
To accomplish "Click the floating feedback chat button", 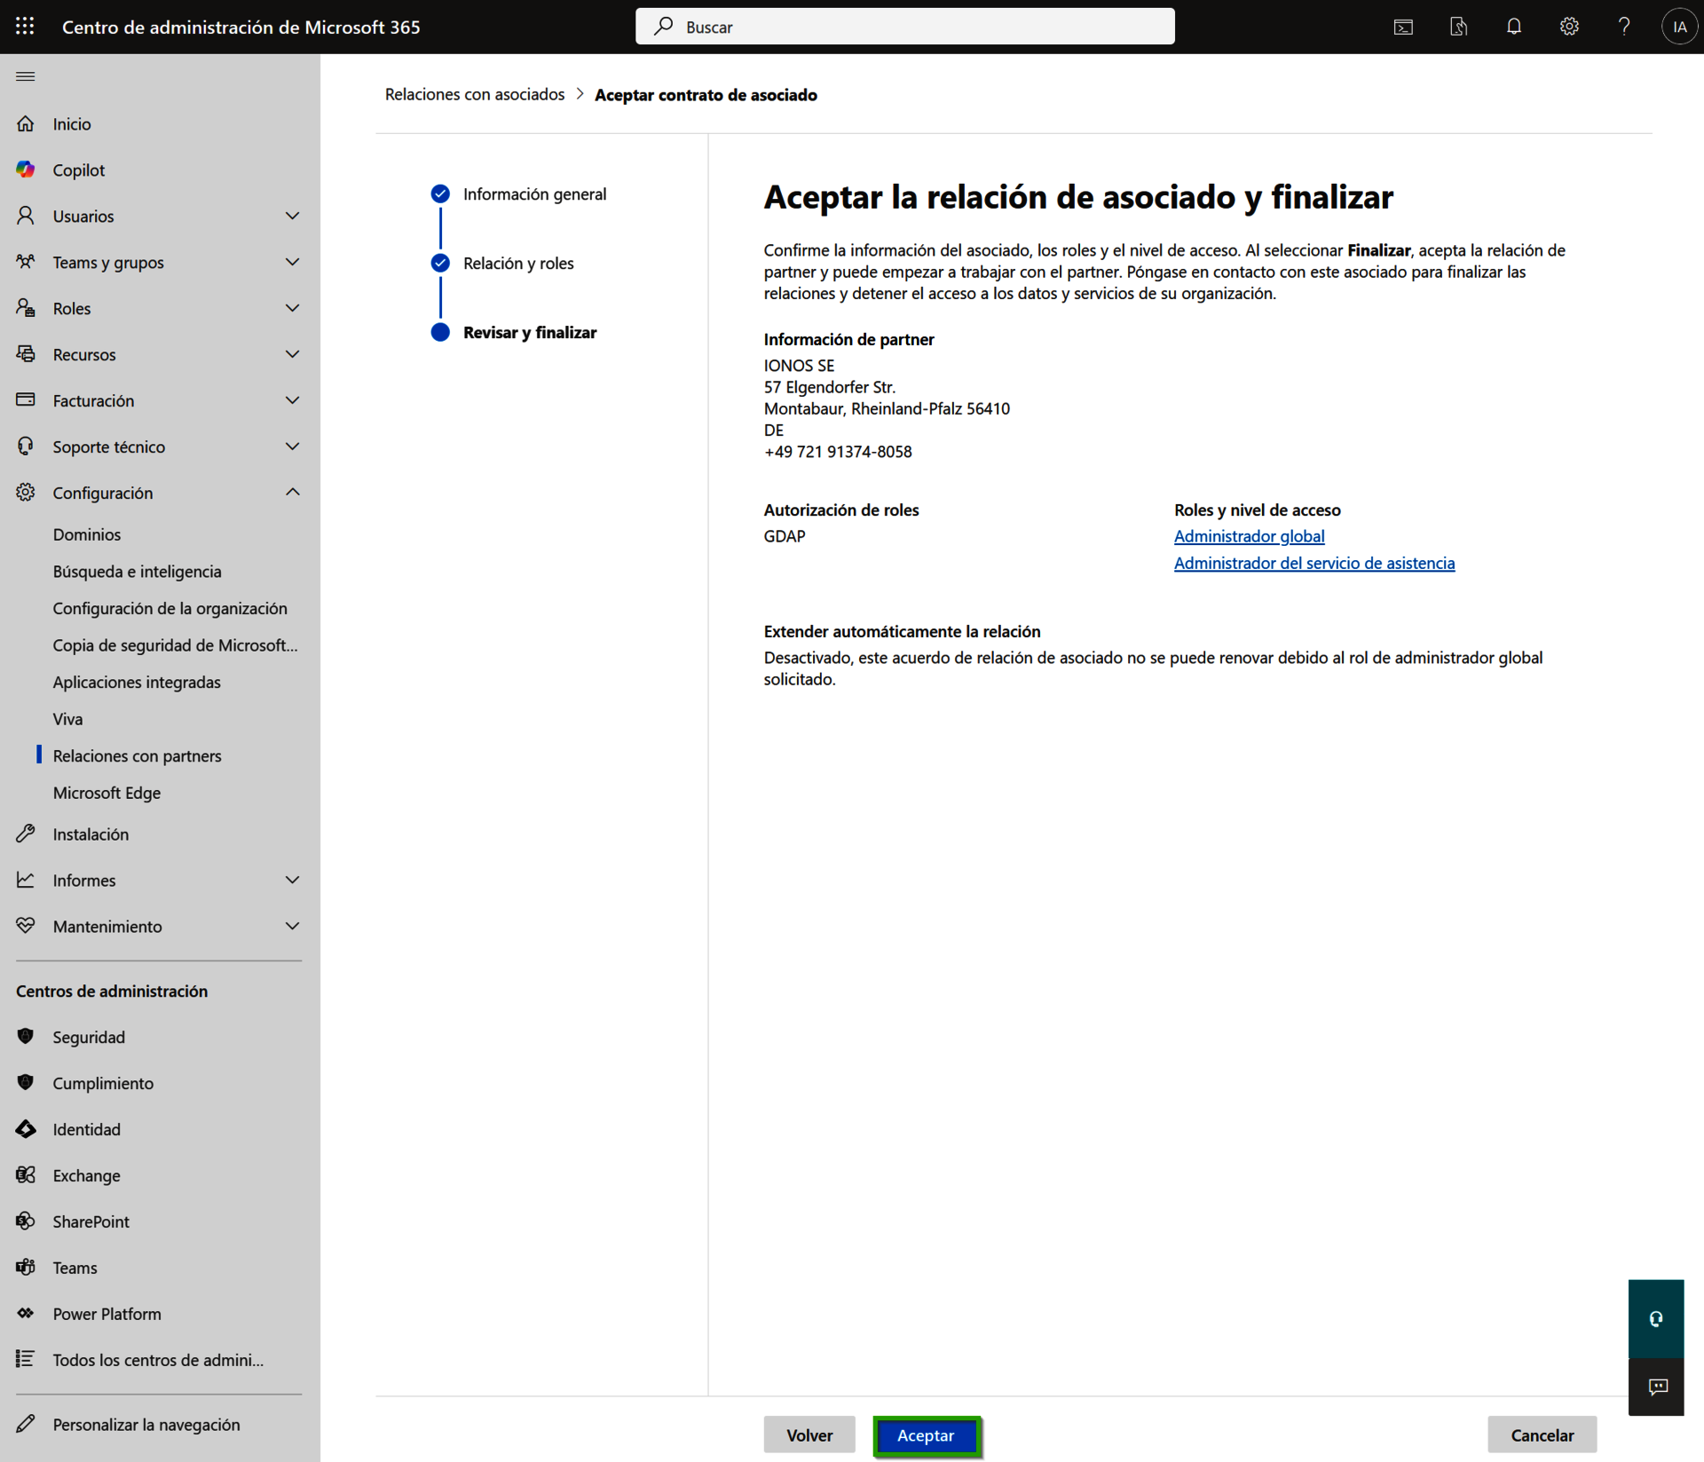I will click(x=1656, y=1387).
